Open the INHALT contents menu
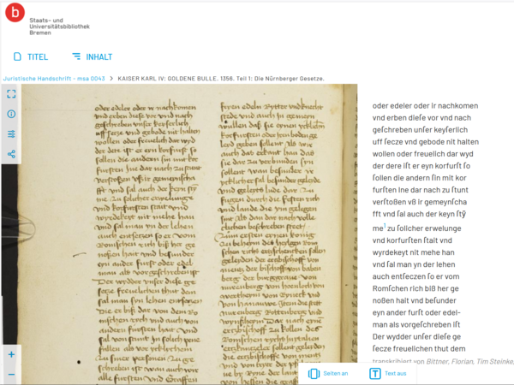This screenshot has height=385, width=514. click(93, 56)
